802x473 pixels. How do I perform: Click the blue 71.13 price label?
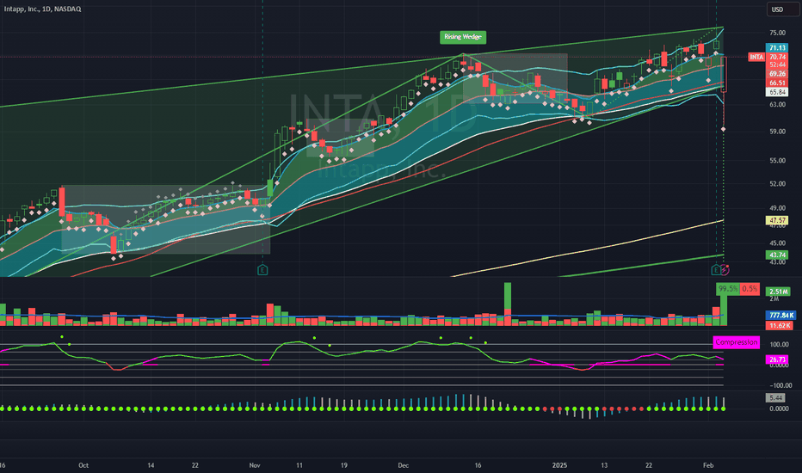pos(777,47)
